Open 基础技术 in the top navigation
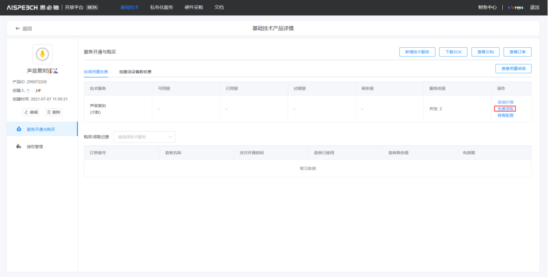 [129, 7]
